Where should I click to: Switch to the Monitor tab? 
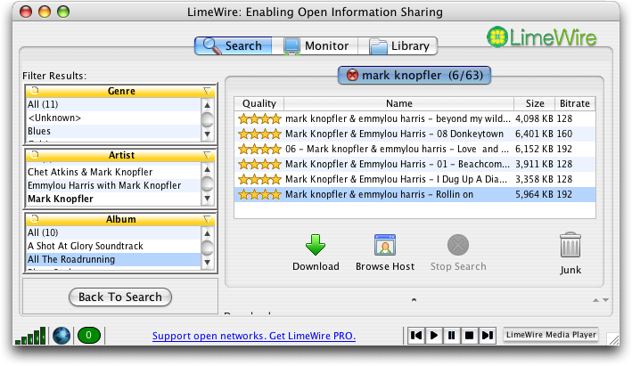(316, 45)
